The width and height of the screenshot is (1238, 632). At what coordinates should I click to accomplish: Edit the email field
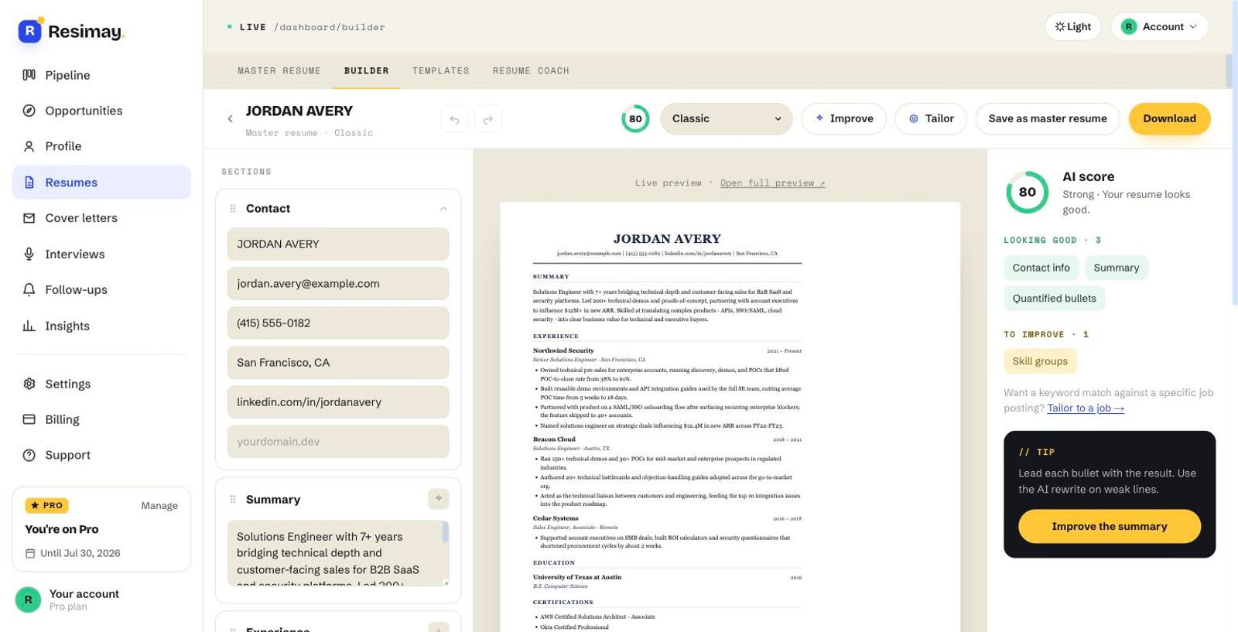[x=338, y=284]
